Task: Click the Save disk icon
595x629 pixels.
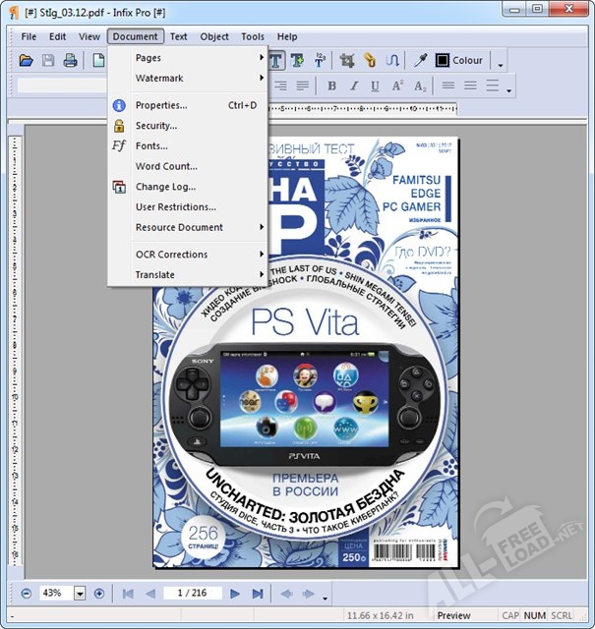Action: click(48, 60)
